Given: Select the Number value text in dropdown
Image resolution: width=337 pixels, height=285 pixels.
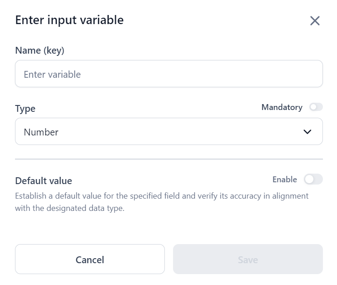Looking at the screenshot, I should click(41, 132).
